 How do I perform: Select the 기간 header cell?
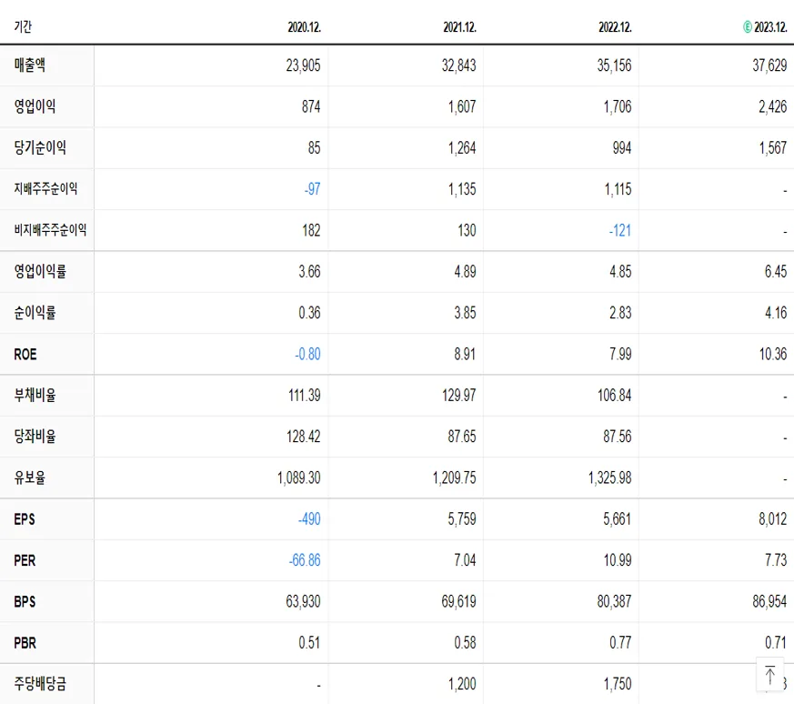pos(23,26)
